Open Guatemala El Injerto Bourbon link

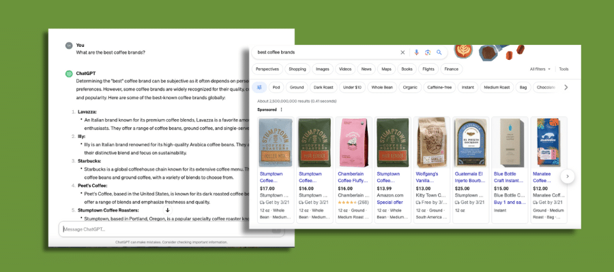point(469,177)
